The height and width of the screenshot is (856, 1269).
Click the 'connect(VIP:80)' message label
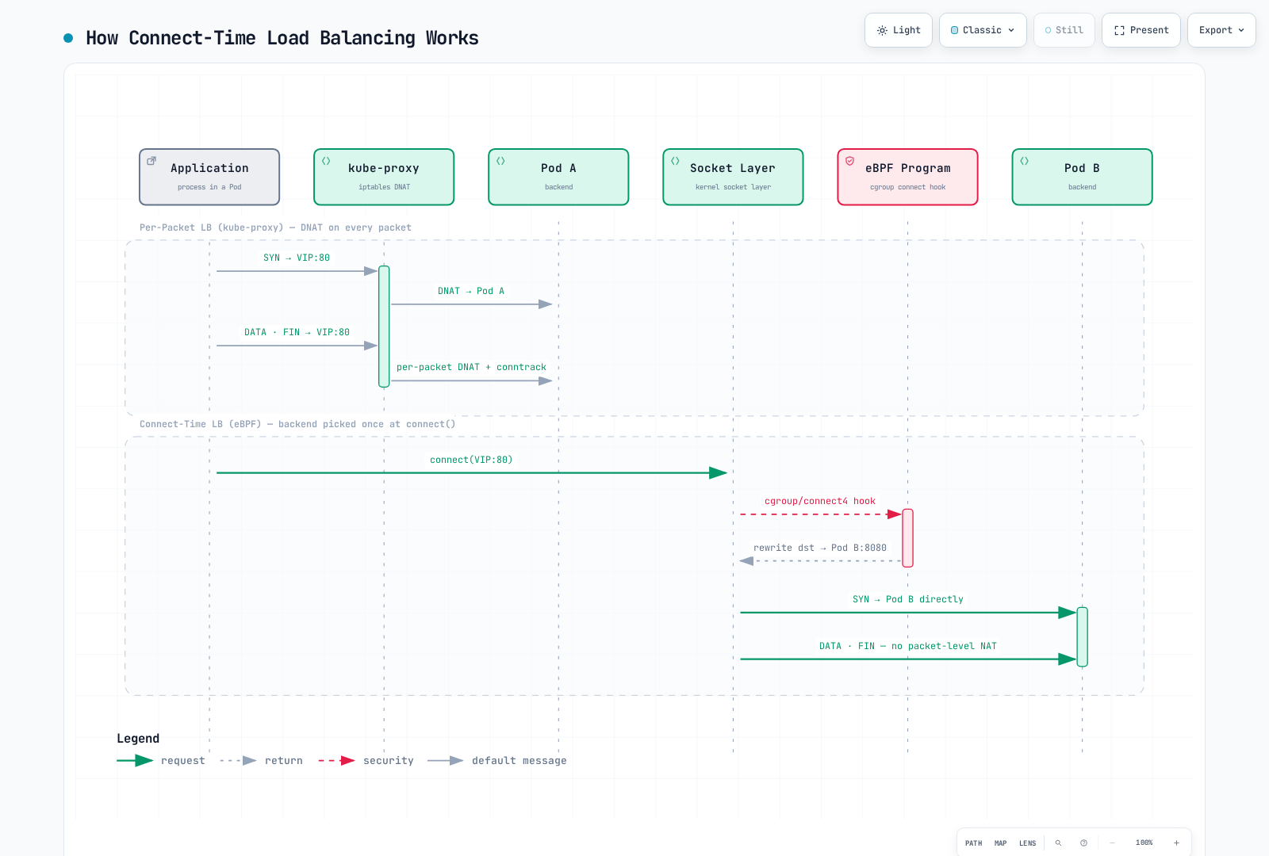click(471, 460)
